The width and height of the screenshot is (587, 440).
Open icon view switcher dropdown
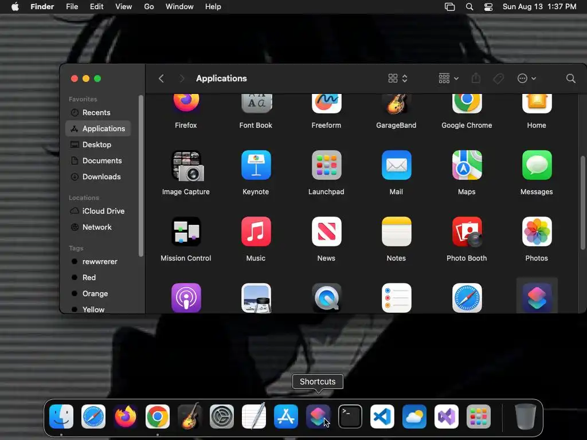click(398, 78)
